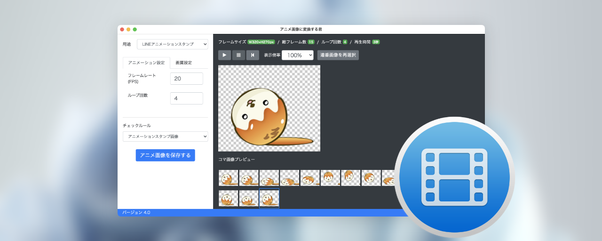602x241 pixels.
Task: Click the フレームレート (FPS) input field
Action: coord(186,79)
